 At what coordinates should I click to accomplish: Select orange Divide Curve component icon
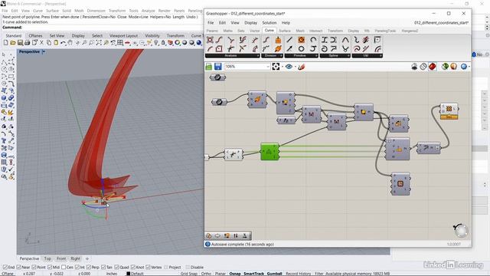[x=278, y=40]
